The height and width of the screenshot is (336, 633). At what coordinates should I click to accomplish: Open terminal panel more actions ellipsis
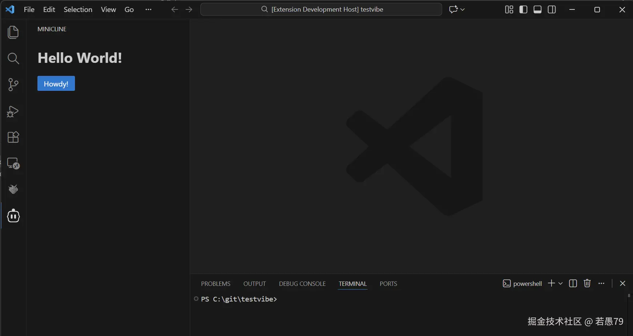pos(601,283)
